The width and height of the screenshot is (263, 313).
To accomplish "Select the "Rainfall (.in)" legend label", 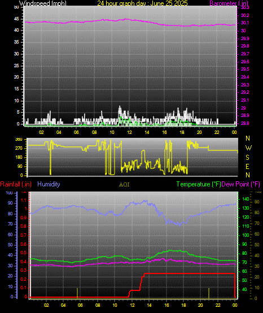I will click(x=16, y=184).
